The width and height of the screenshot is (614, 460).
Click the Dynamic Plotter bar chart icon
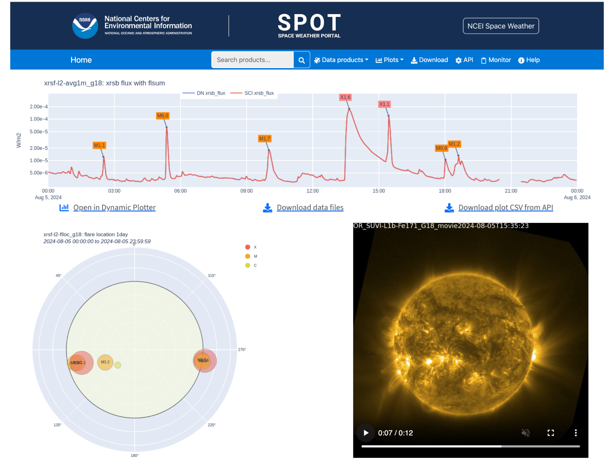point(64,208)
